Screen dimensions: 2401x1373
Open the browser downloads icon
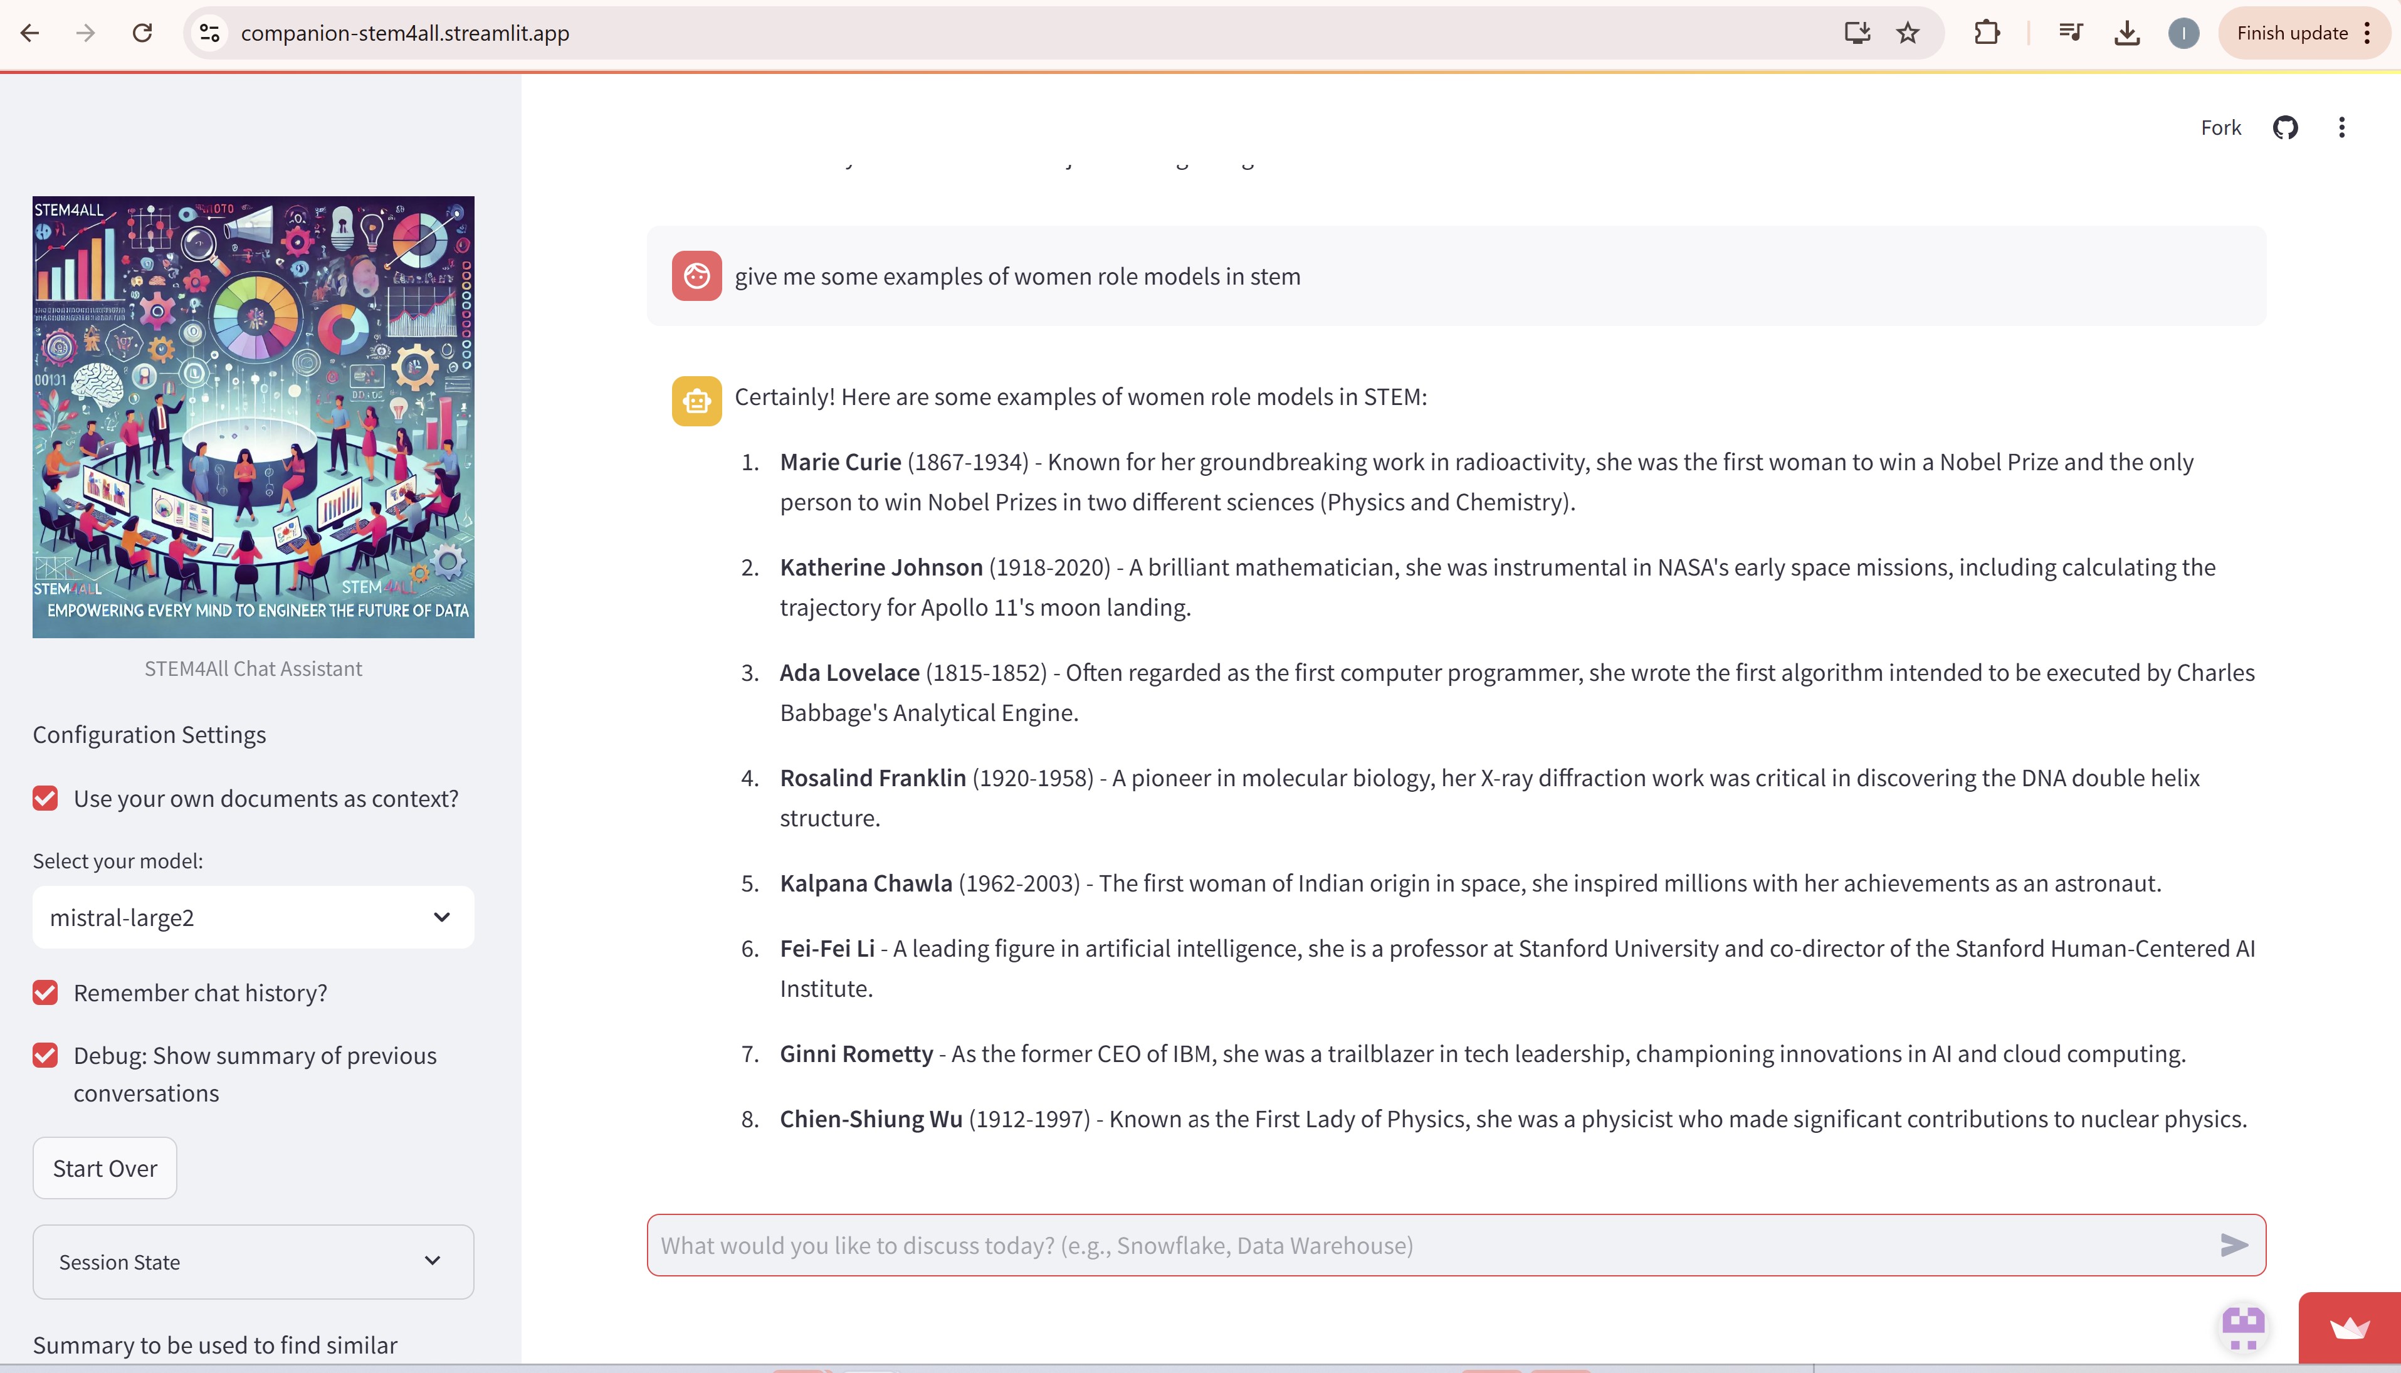click(2126, 33)
